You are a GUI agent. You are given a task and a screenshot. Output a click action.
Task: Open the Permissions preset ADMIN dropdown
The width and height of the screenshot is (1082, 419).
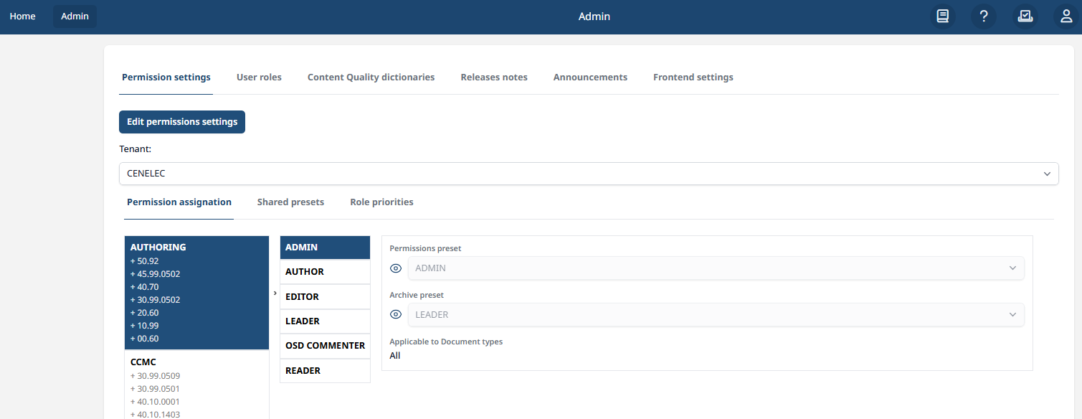(x=716, y=268)
